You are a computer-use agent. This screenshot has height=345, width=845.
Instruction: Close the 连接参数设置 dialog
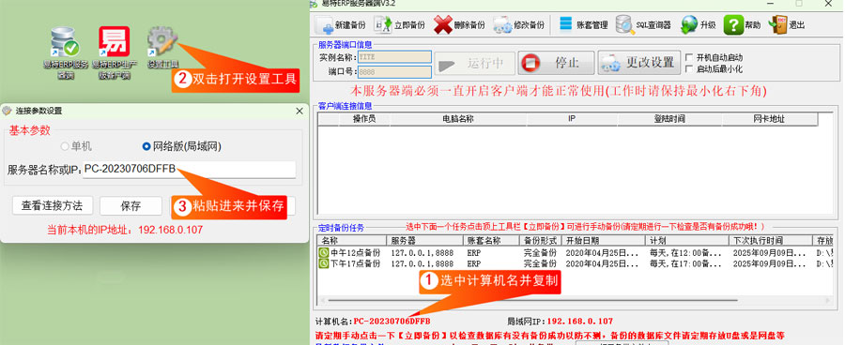point(300,111)
